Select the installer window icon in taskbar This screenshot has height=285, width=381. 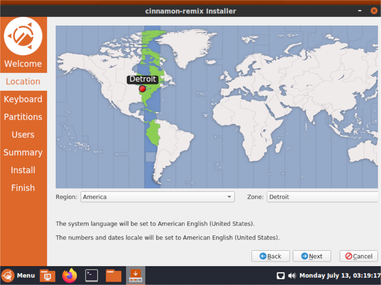click(x=135, y=275)
